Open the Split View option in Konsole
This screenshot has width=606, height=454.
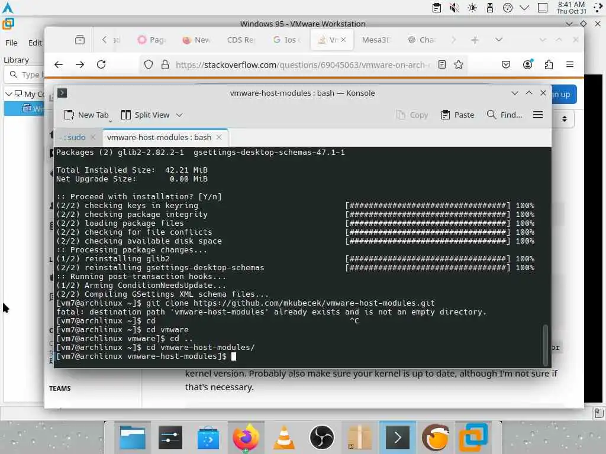(x=146, y=115)
